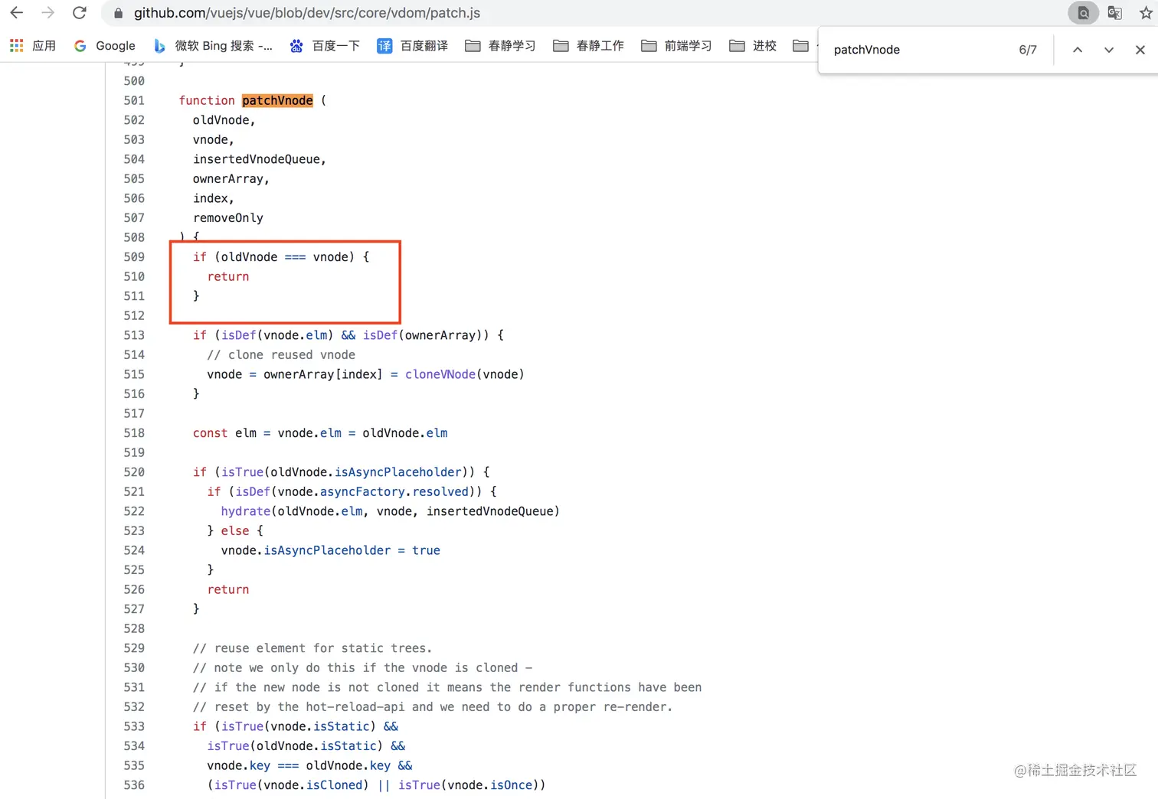Select line number 509
This screenshot has width=1158, height=799.
[134, 257]
